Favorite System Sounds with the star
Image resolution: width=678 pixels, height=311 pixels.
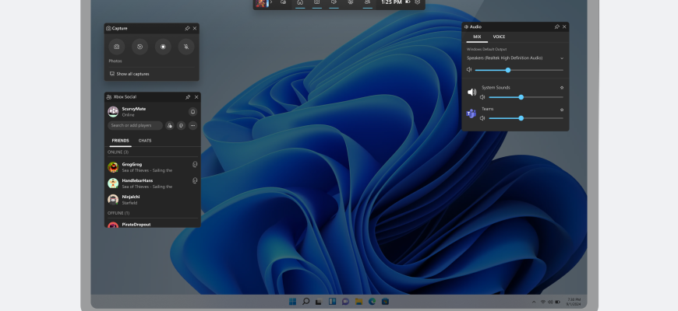click(562, 88)
